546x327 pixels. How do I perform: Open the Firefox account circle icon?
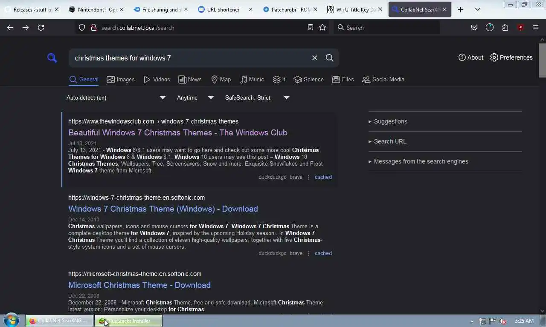point(490,28)
